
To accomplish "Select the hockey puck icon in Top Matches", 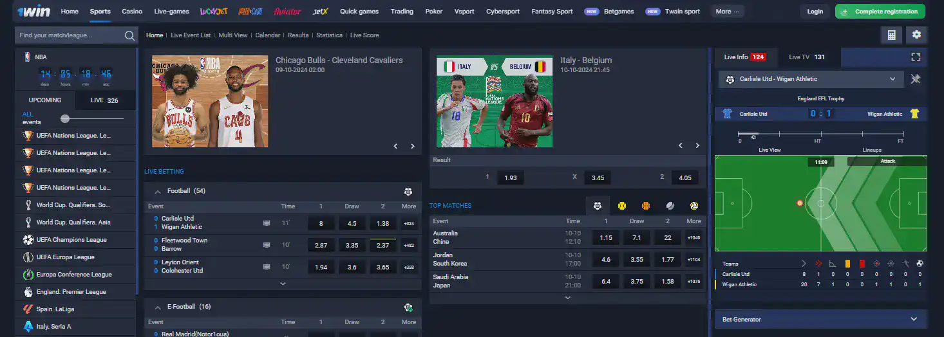I will (x=670, y=206).
